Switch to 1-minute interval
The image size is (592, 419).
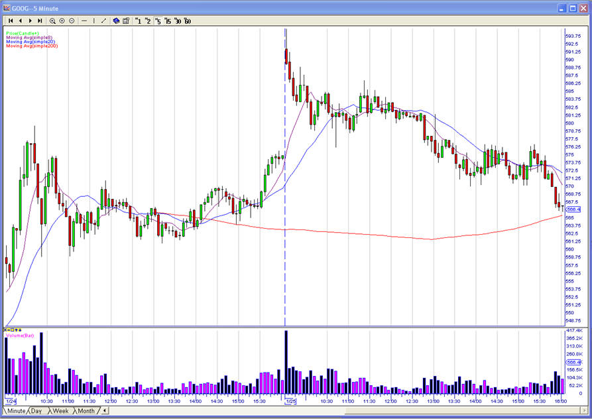pyautogui.click(x=138, y=21)
